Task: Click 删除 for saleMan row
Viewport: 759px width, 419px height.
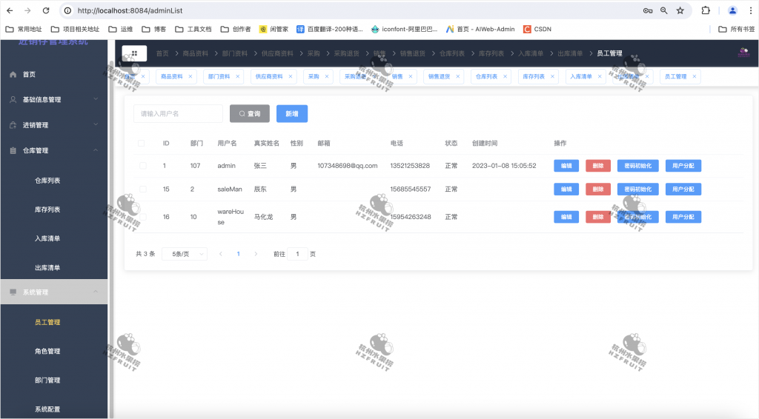Action: [598, 189]
